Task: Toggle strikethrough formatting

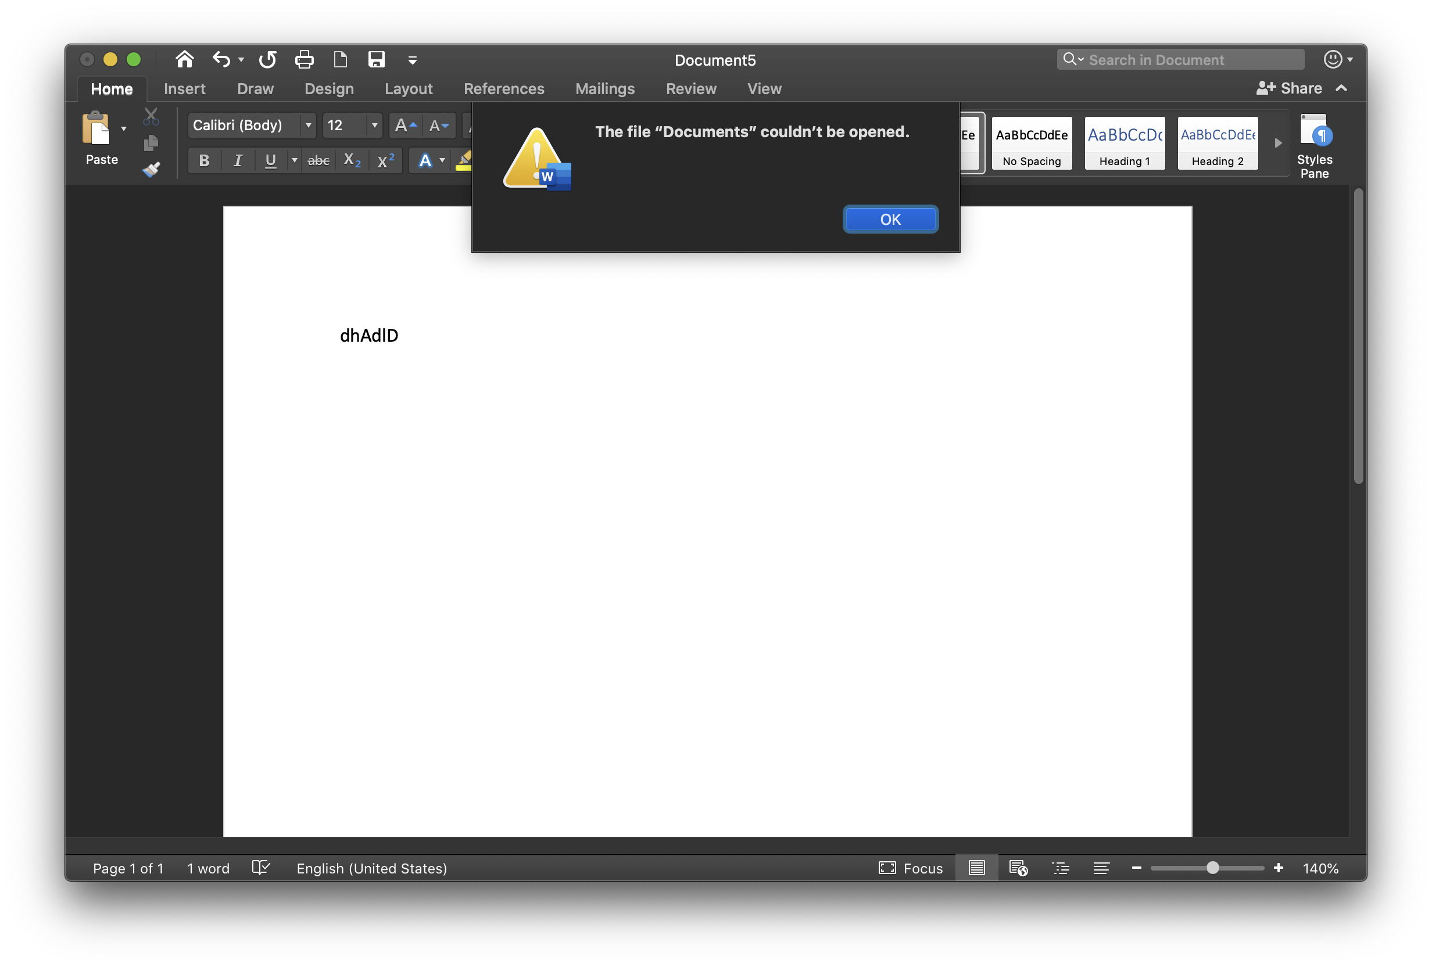Action: coord(318,161)
